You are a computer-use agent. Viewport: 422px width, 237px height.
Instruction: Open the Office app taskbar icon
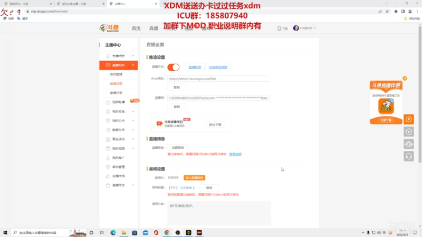click(156, 233)
